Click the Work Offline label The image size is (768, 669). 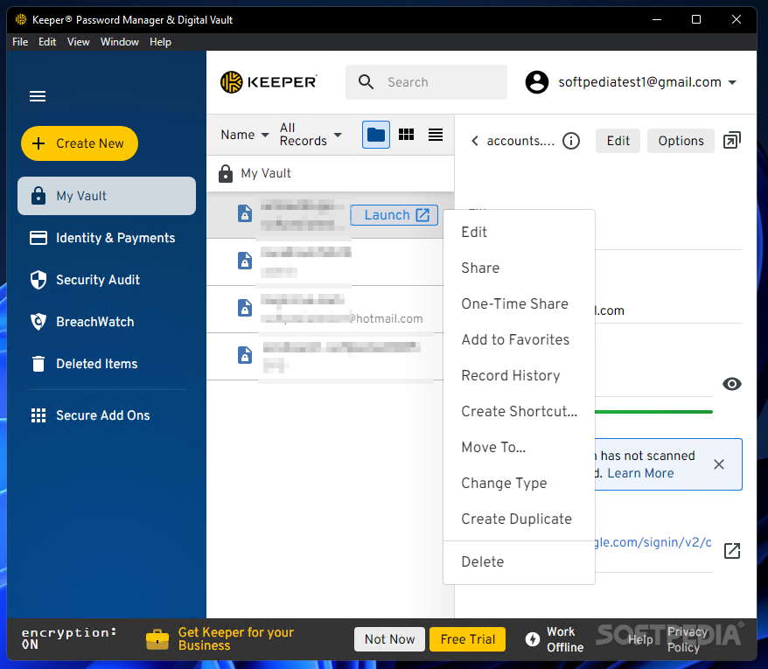[x=565, y=639]
